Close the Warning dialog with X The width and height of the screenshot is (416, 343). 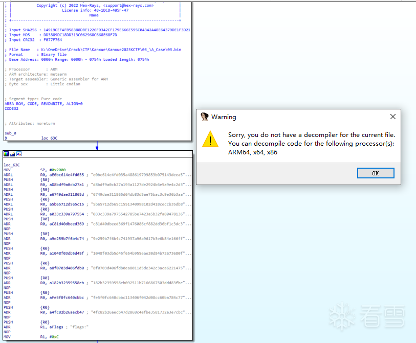(393, 117)
